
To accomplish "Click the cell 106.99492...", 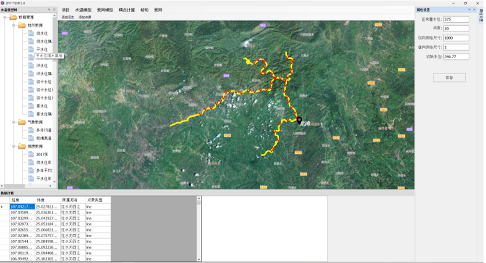I will (22, 259).
